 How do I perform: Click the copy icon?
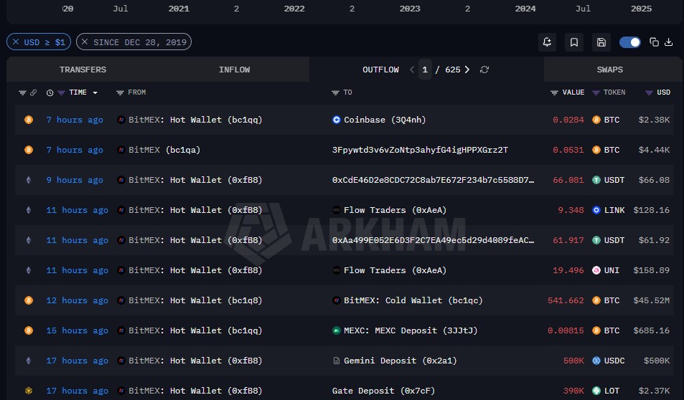click(x=654, y=42)
